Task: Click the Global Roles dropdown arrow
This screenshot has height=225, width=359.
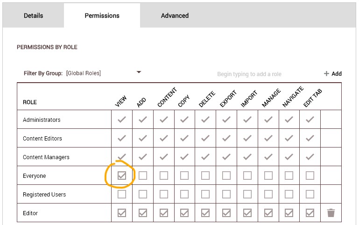Action: coord(139,72)
